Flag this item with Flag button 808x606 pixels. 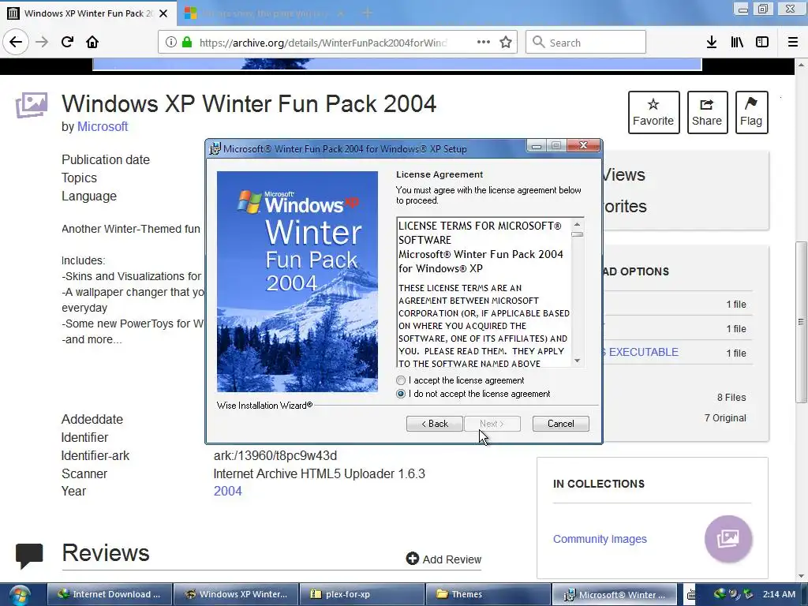(751, 112)
